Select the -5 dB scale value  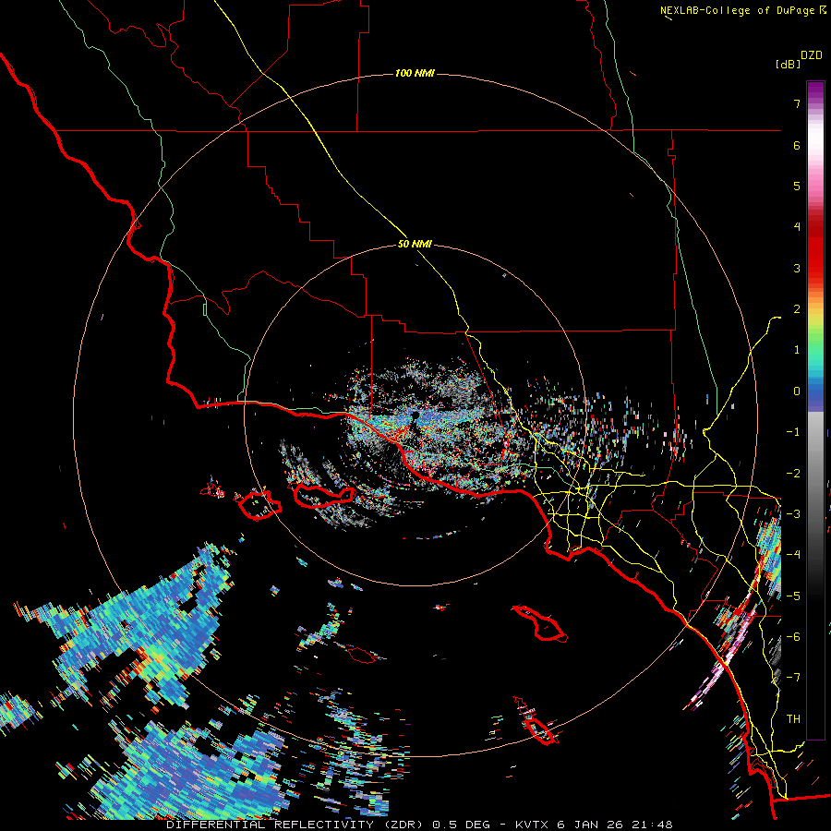tap(793, 596)
